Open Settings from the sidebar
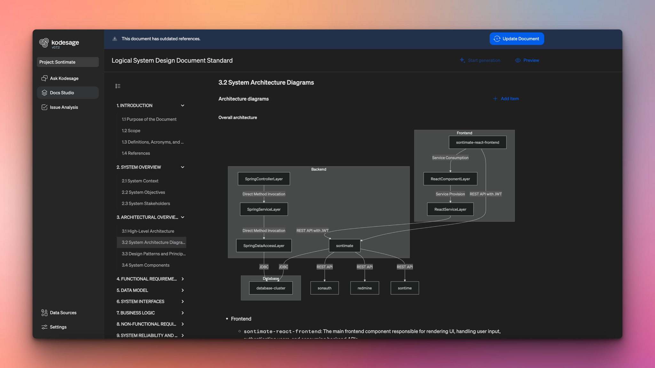655x368 pixels. [x=58, y=327]
